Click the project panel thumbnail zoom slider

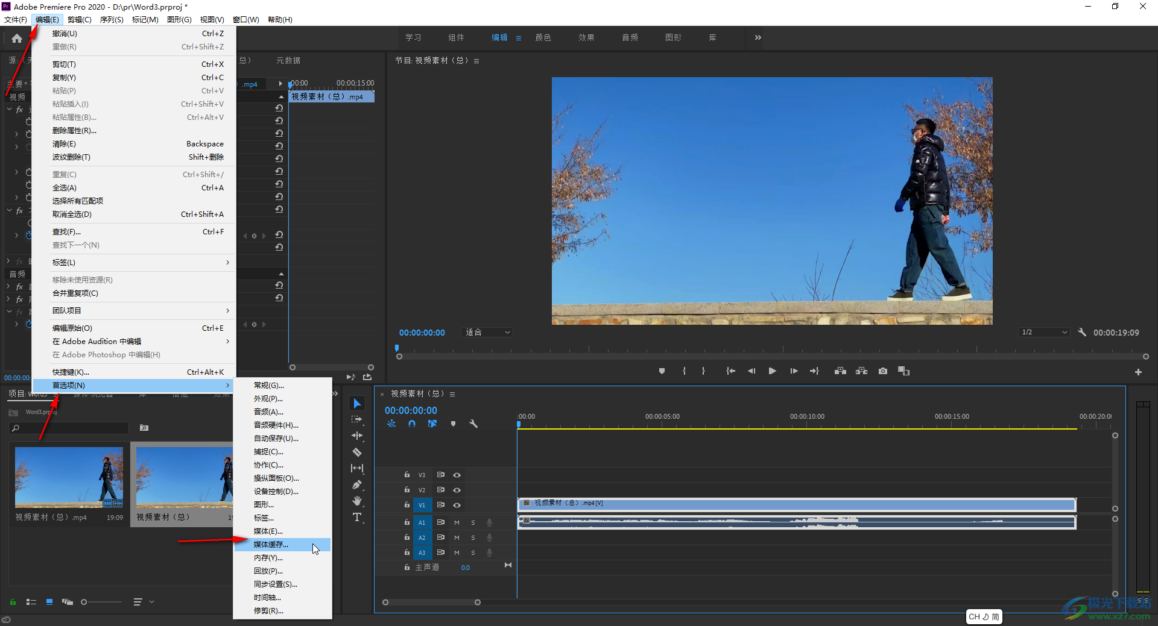tap(84, 602)
